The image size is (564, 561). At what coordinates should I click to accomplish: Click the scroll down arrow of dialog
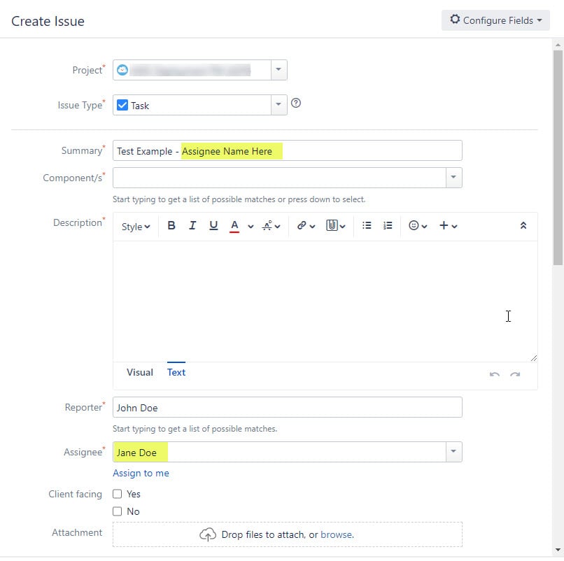[558, 550]
